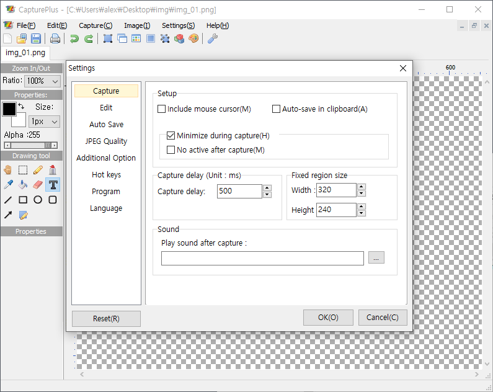Choose the Pencil drawing tool
The height and width of the screenshot is (392, 493).
[x=38, y=169]
